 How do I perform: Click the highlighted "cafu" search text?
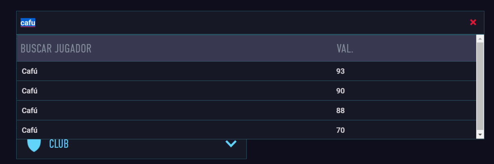pos(28,23)
